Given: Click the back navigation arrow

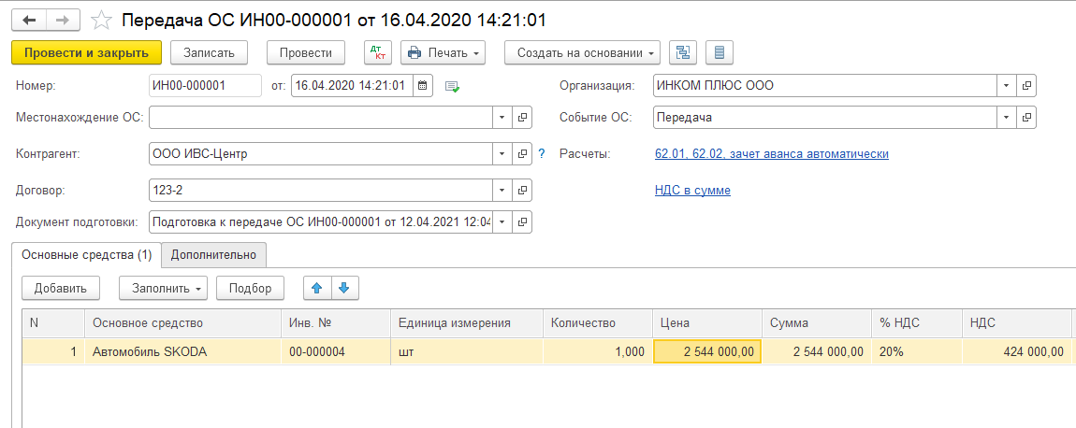Looking at the screenshot, I should 29,20.
